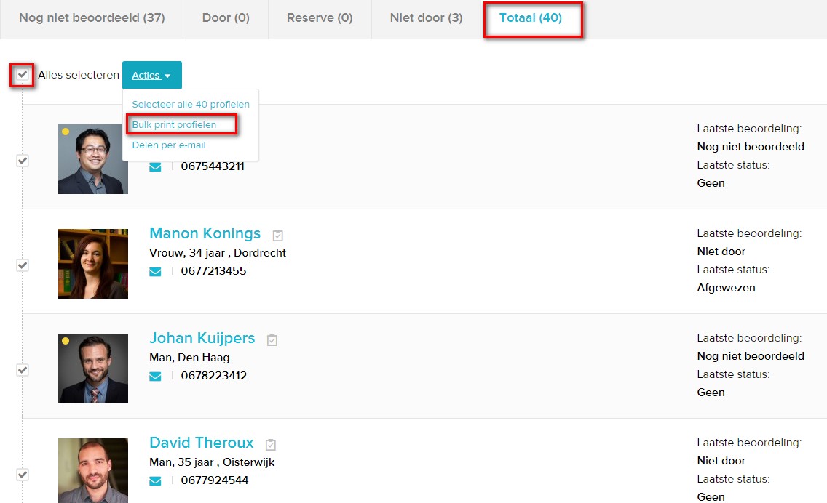
Task: Click clipboard icon next to David Theroux
Action: [271, 445]
